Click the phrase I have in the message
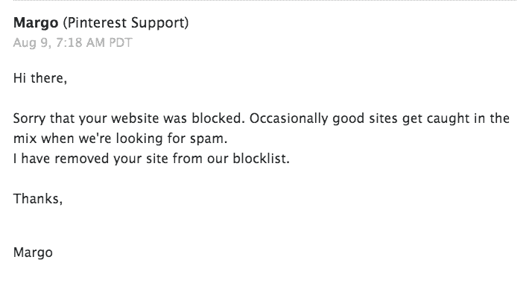This screenshot has width=526, height=289. (x=31, y=159)
